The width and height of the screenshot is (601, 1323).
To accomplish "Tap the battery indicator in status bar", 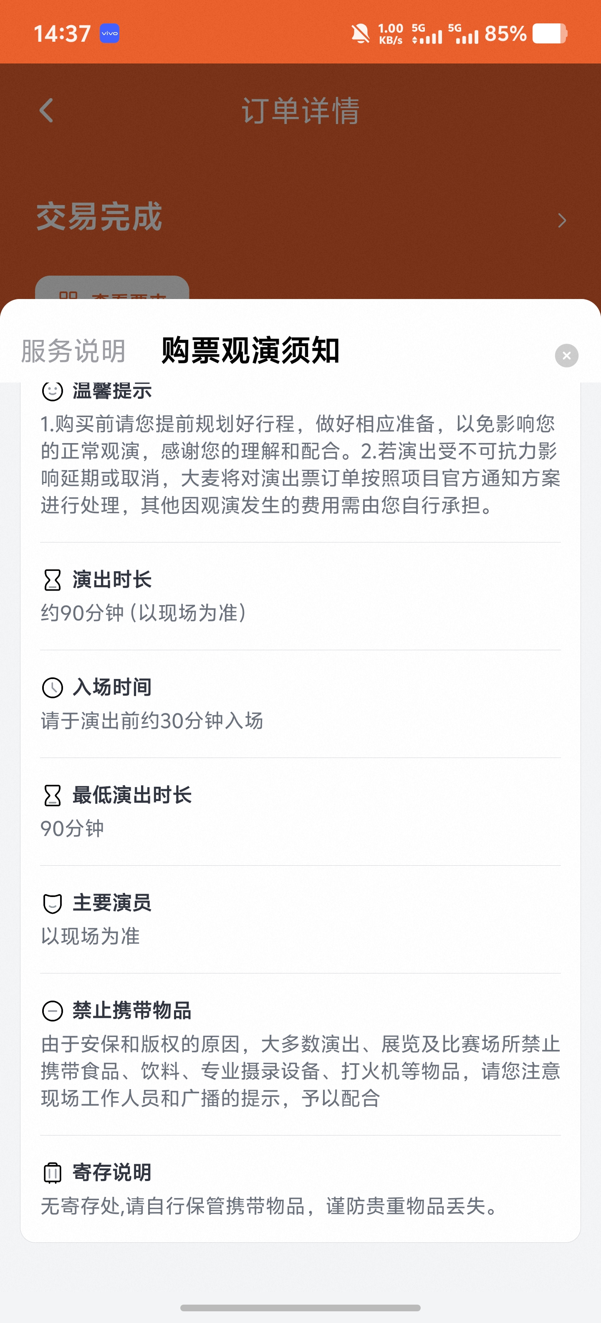I will 549,34.
